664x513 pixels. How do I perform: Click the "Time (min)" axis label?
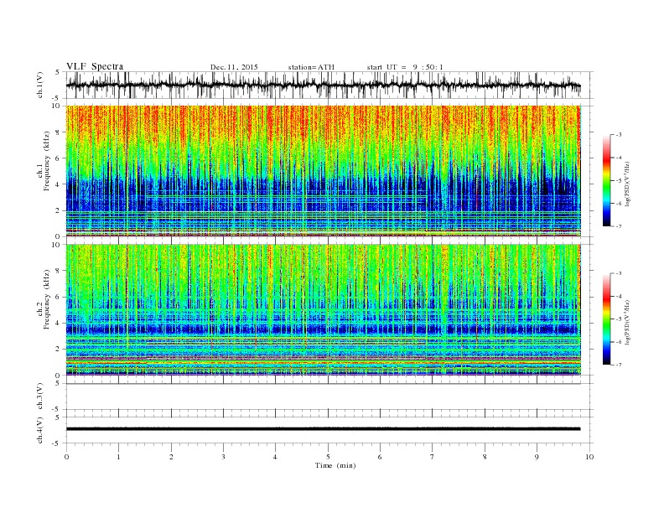335,465
